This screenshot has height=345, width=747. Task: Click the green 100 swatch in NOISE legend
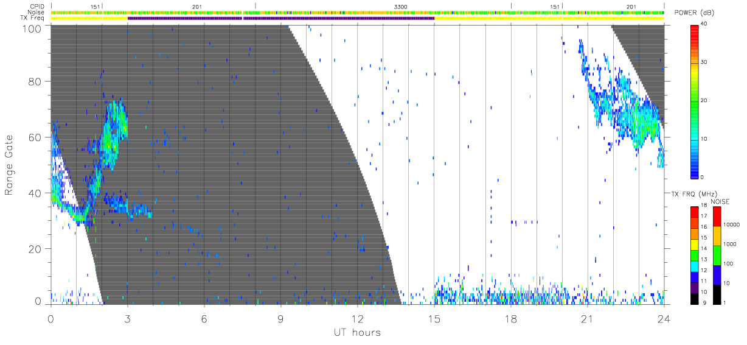coord(717,256)
